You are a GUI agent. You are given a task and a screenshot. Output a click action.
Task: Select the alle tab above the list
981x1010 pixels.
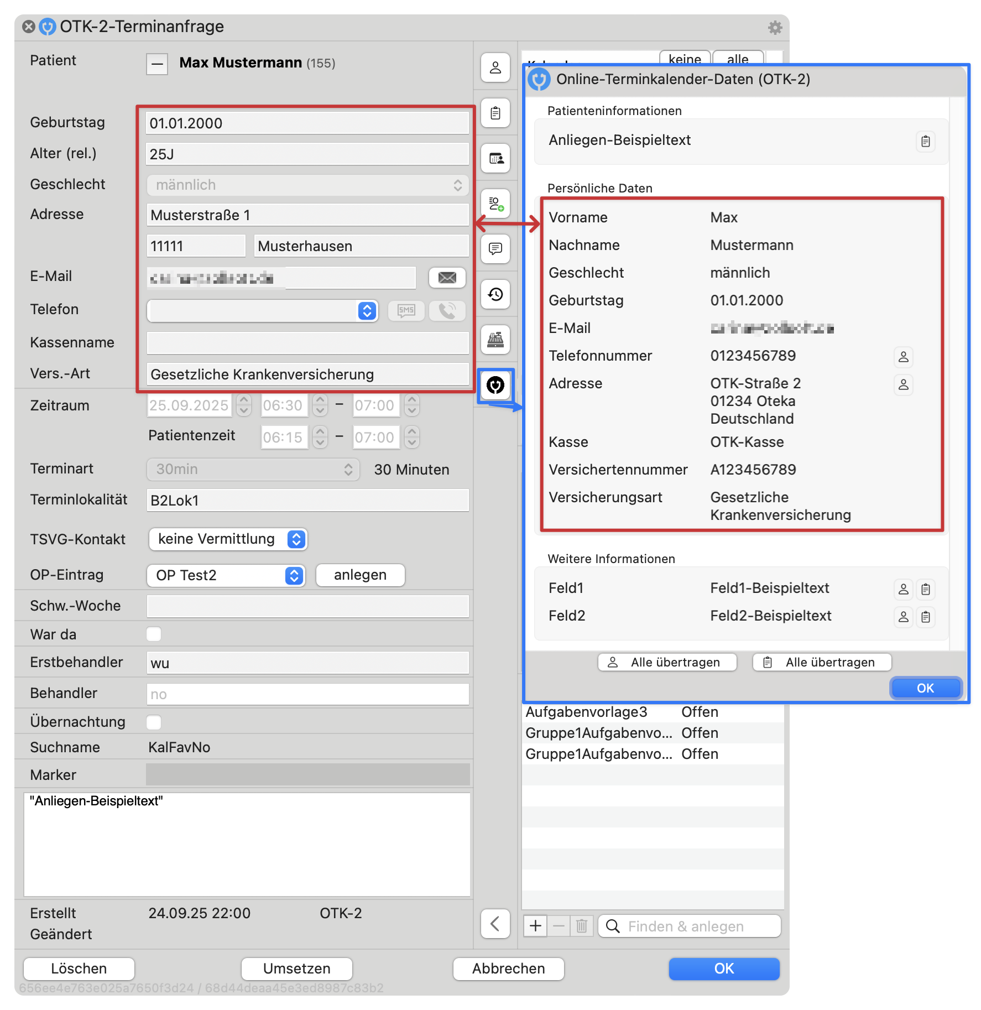point(737,59)
